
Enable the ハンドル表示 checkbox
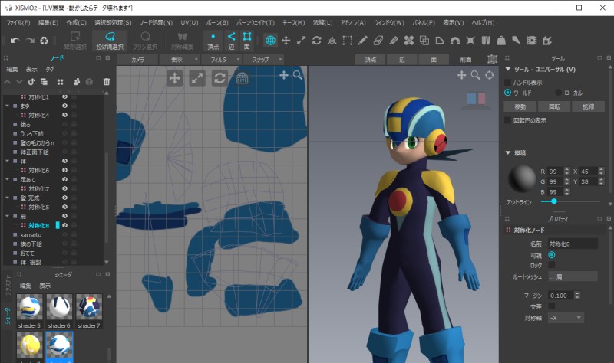click(x=507, y=82)
